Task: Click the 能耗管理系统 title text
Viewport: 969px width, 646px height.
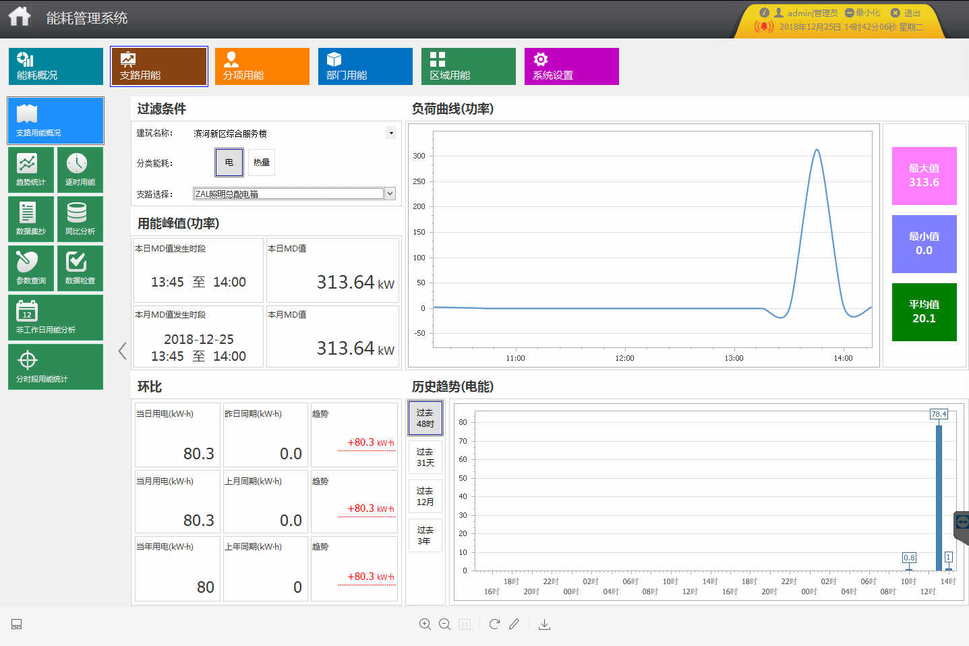Action: [x=87, y=18]
